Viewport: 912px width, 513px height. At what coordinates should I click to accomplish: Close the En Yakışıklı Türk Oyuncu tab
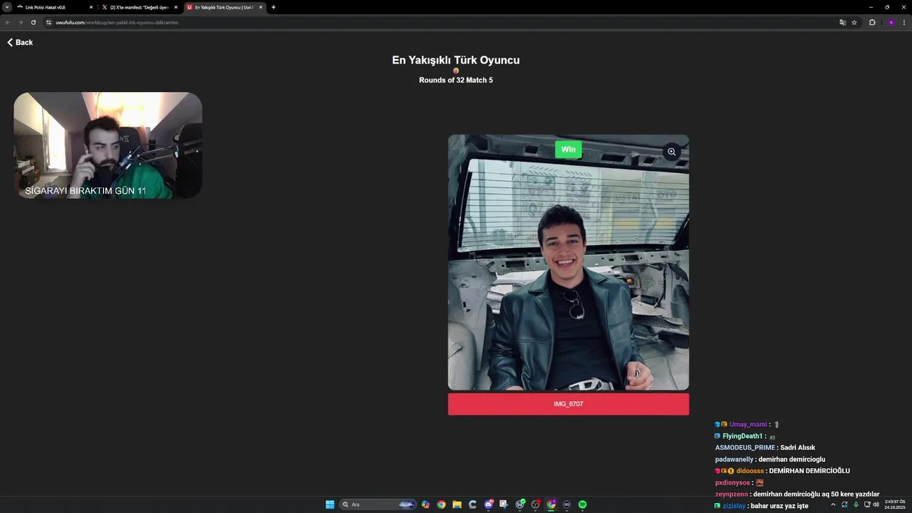coord(261,7)
